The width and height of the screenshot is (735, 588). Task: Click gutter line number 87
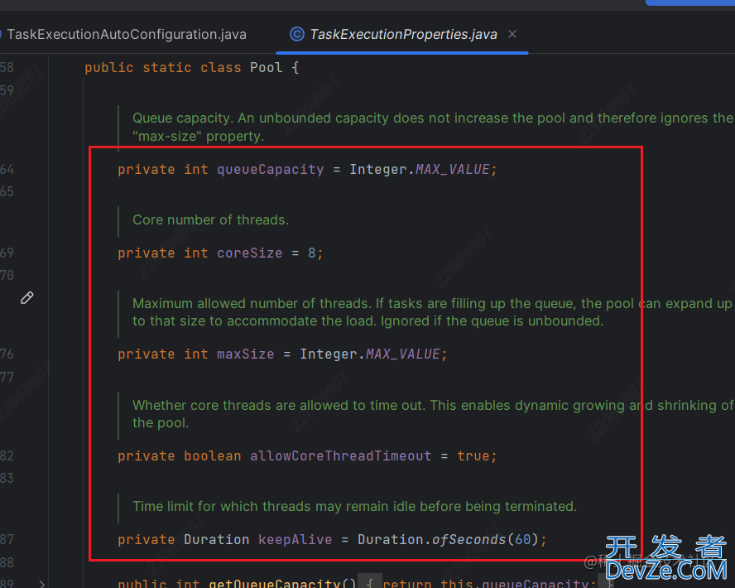[7, 540]
